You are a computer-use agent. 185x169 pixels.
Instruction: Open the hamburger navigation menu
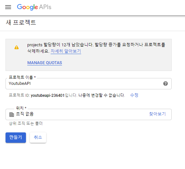pyautogui.click(x=8, y=7)
